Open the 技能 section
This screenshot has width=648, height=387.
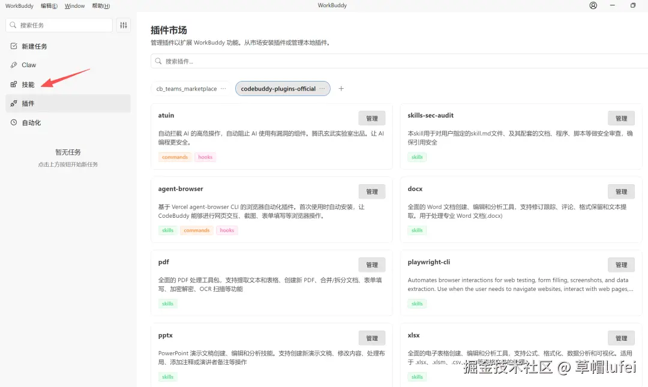pyautogui.click(x=68, y=85)
